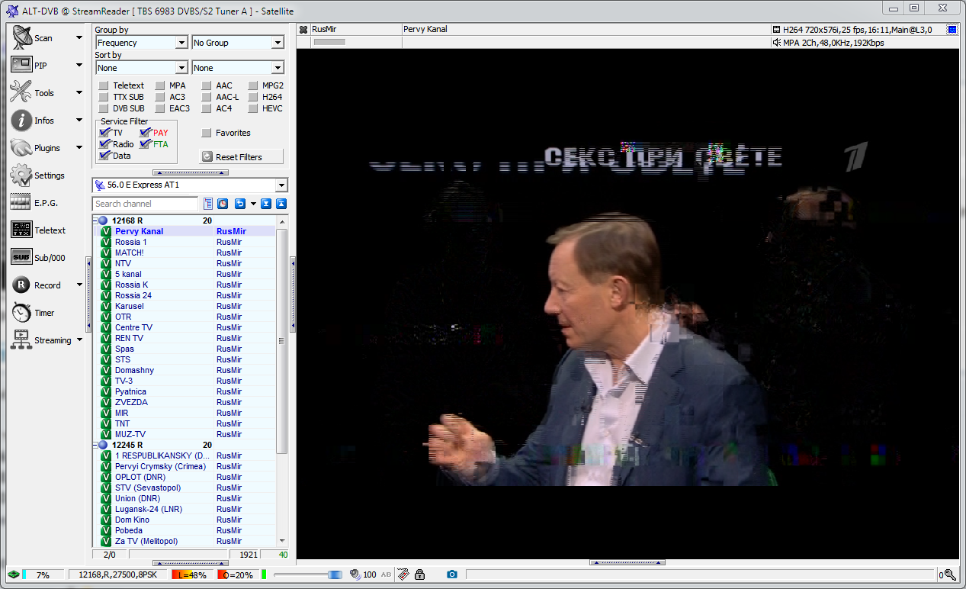Click the speaker mute icon near 100

tap(355, 575)
